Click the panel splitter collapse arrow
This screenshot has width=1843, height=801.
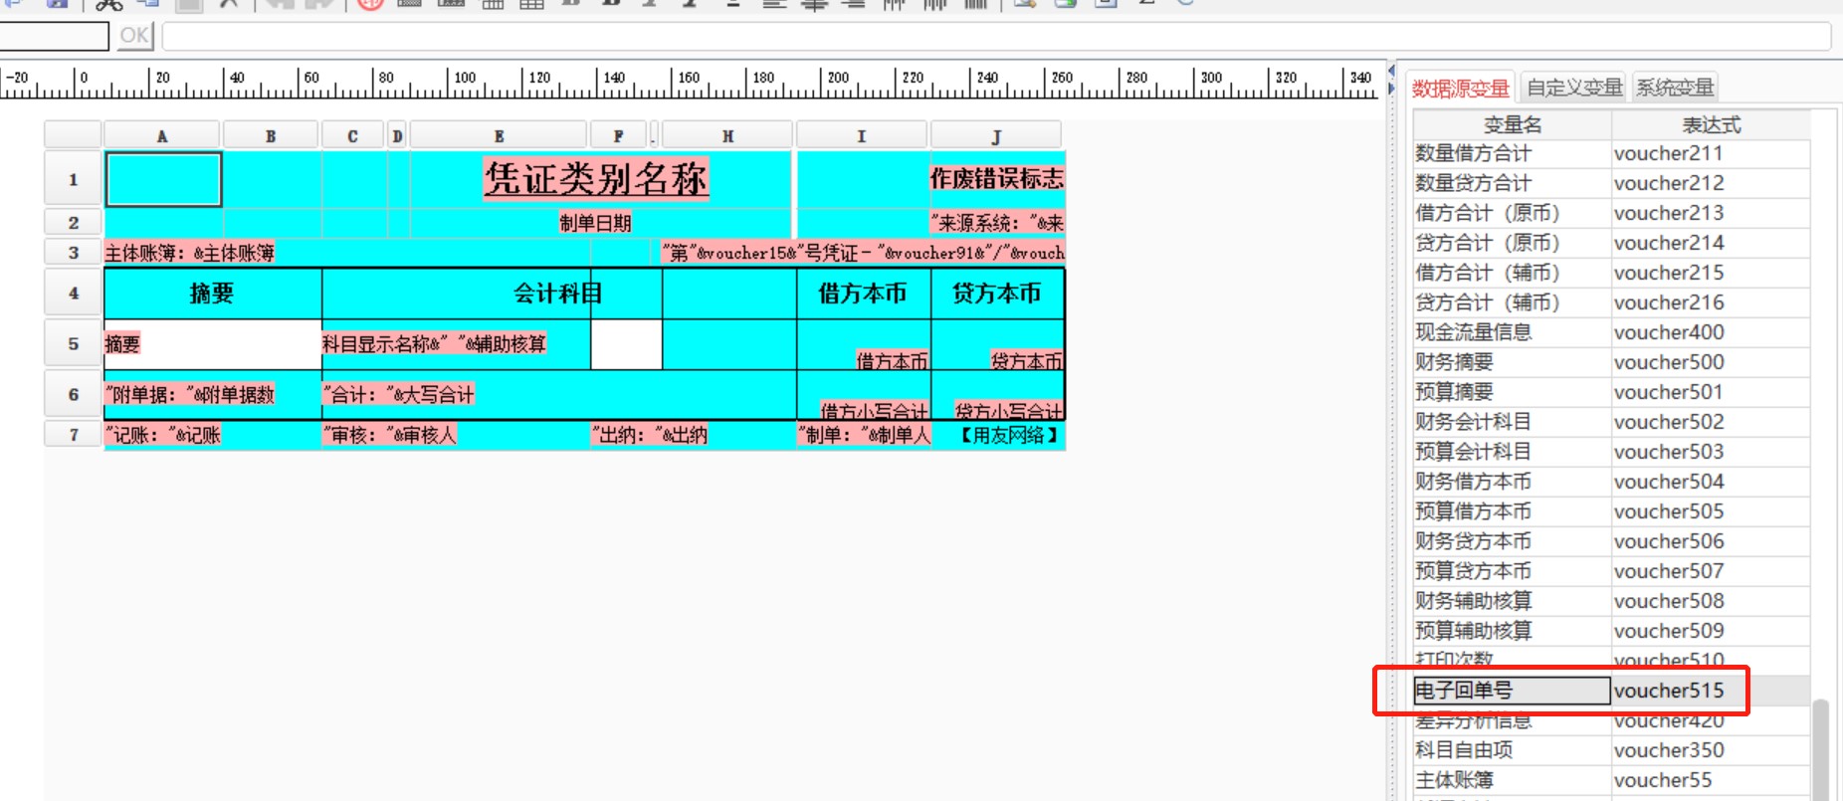coord(1391,72)
